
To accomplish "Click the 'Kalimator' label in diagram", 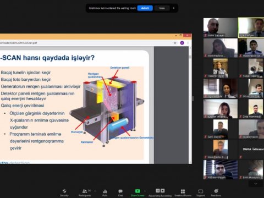I will pos(87,142).
